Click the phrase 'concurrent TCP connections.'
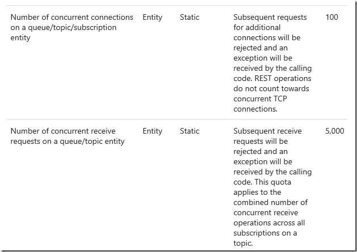This screenshot has width=357, height=252. 261,104
